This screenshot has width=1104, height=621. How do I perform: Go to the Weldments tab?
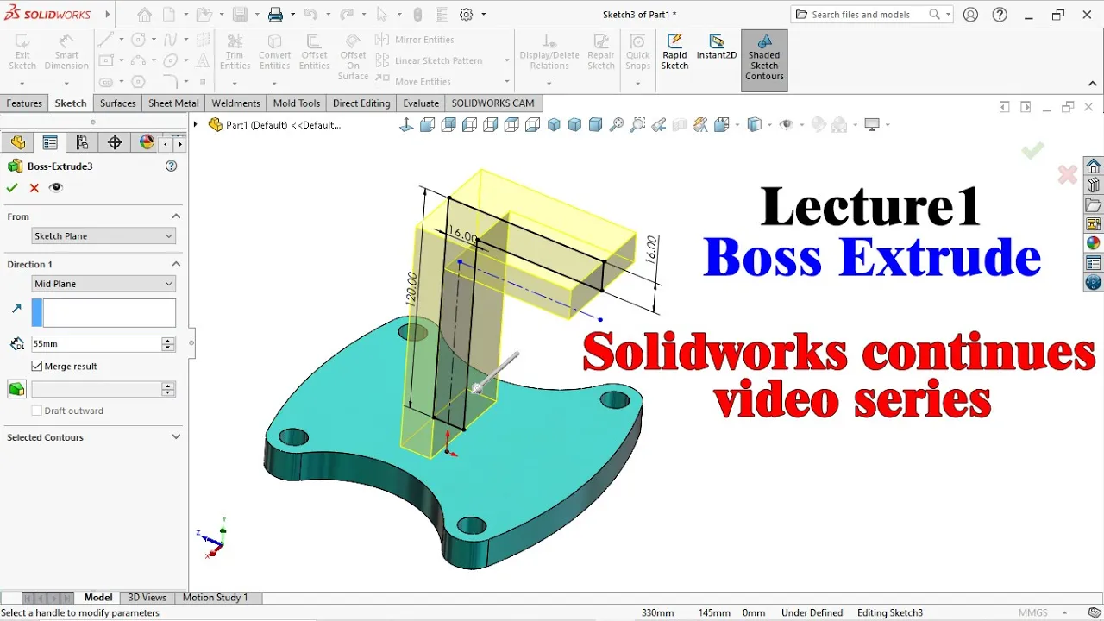pos(235,103)
